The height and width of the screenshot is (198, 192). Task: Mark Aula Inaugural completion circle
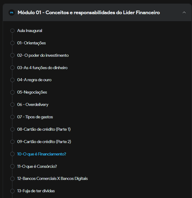(x=12, y=31)
